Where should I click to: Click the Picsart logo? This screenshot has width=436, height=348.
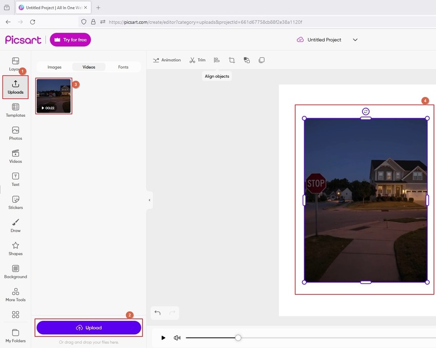[x=23, y=39]
